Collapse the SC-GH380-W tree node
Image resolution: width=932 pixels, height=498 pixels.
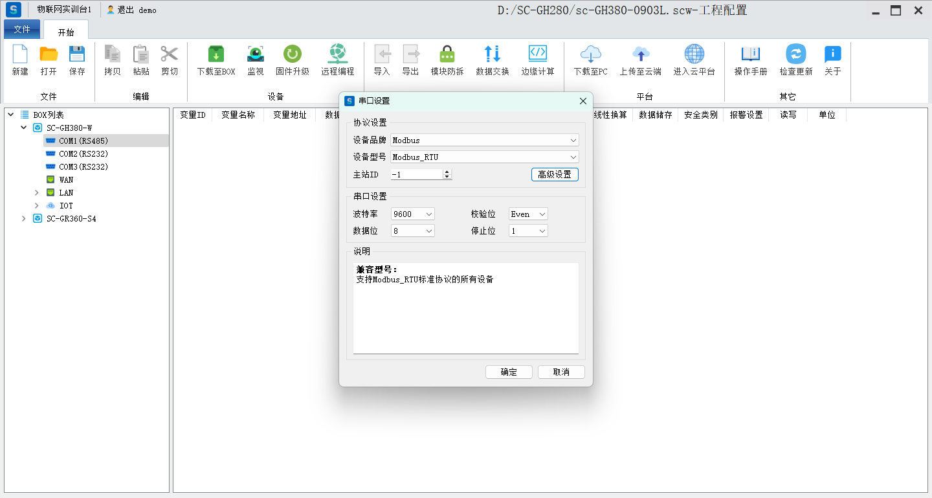coord(24,128)
